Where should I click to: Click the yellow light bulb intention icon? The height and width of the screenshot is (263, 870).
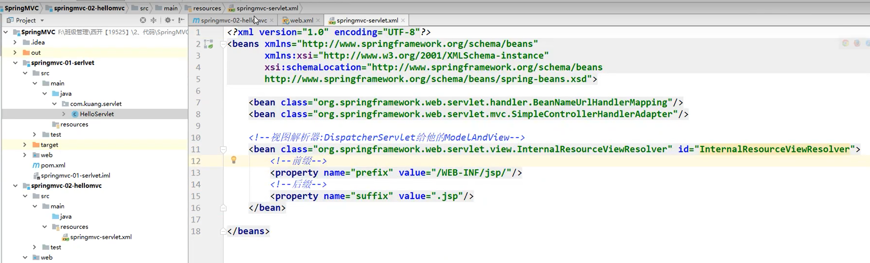coord(234,160)
